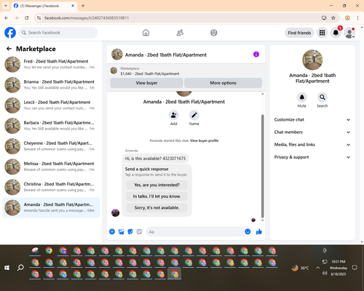The height and width of the screenshot is (291, 364).
Task: Click the message 'Hi, is this available?'
Action: point(155,159)
